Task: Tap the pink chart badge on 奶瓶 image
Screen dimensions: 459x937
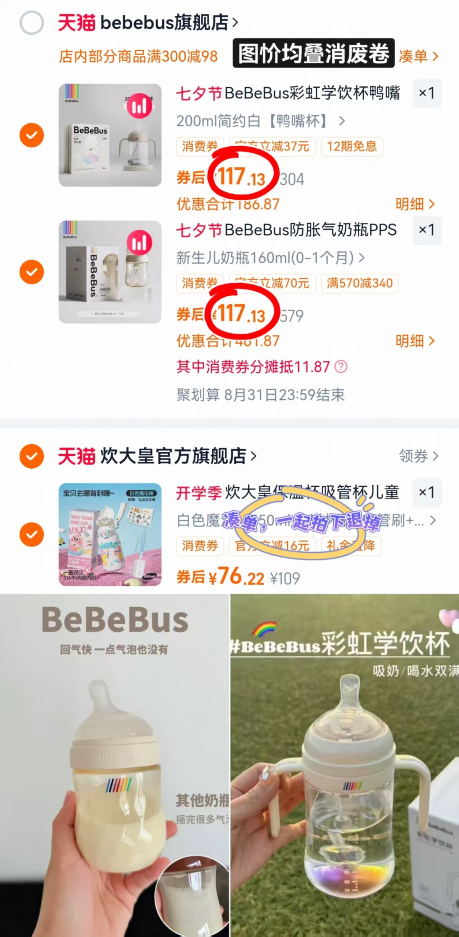Action: (x=139, y=242)
